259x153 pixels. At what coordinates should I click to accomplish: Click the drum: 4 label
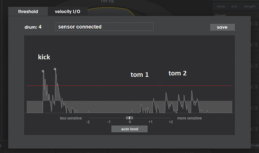tap(33, 27)
